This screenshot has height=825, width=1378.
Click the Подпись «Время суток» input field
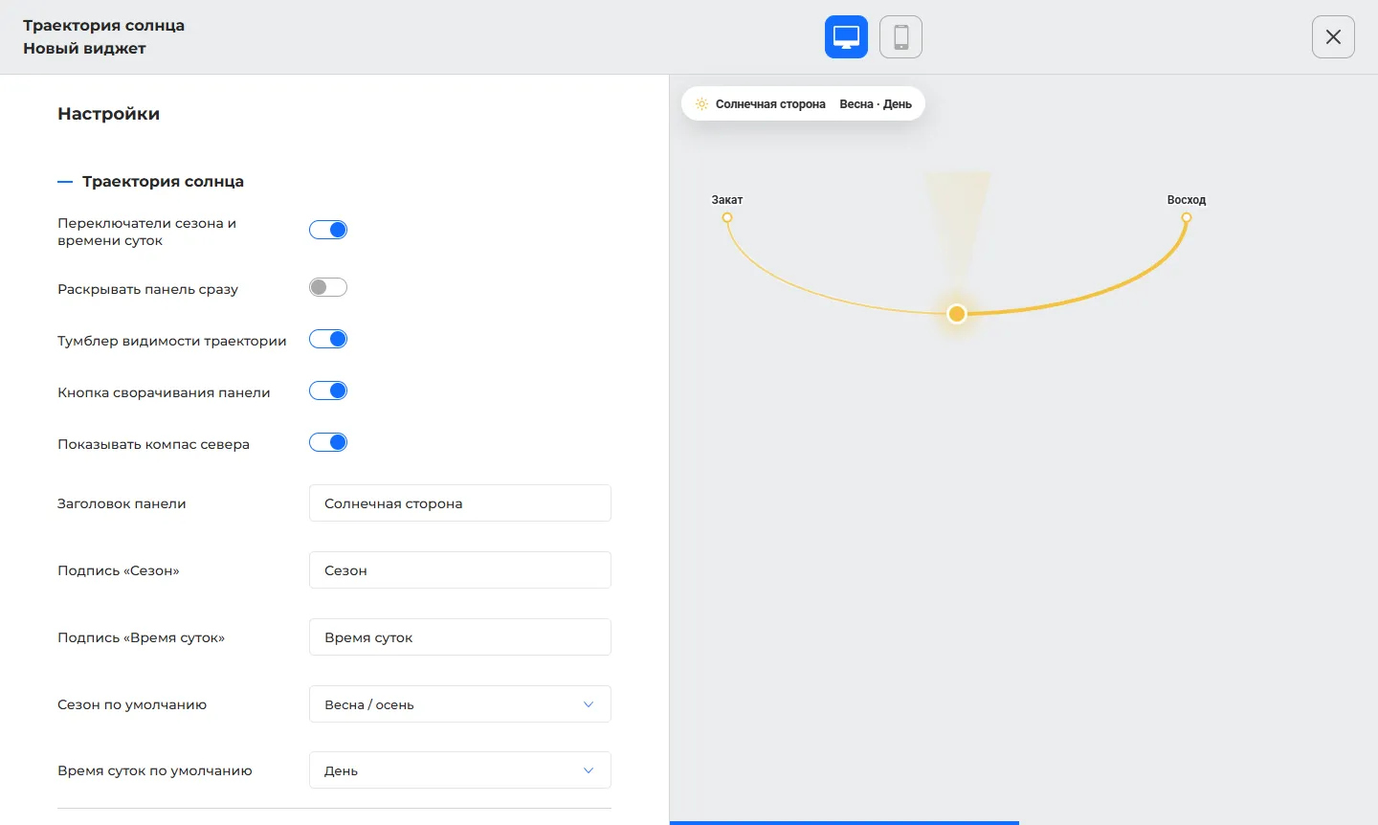460,637
